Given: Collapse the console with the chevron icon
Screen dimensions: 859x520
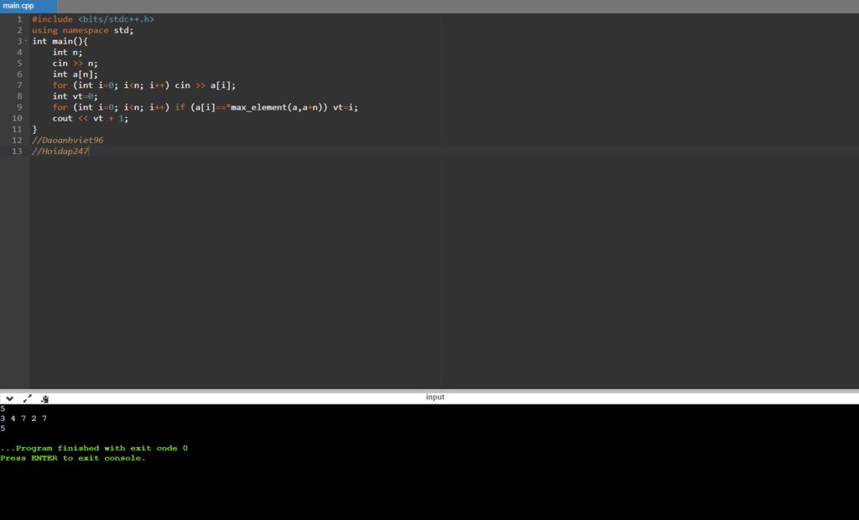Looking at the screenshot, I should coord(9,399).
